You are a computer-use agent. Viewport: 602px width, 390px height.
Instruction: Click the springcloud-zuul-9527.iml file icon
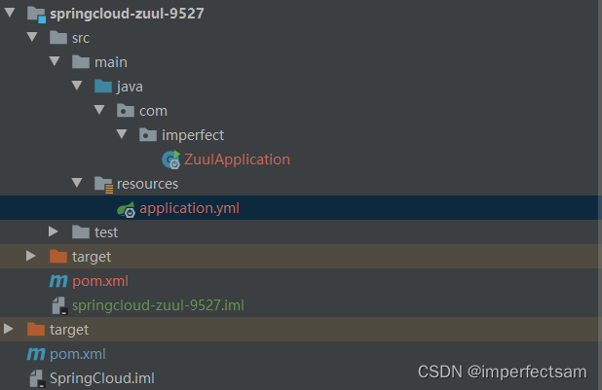(59, 305)
